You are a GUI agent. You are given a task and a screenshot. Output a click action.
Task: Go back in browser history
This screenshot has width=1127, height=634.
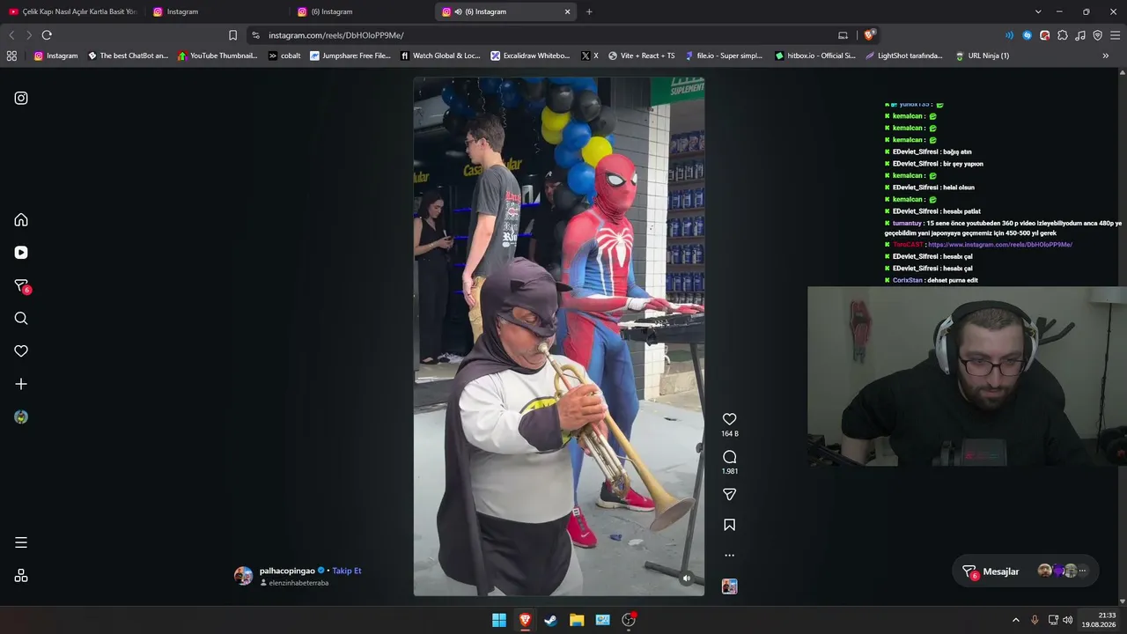point(11,35)
